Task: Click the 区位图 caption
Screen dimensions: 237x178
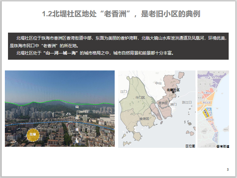Action: [x=190, y=146]
